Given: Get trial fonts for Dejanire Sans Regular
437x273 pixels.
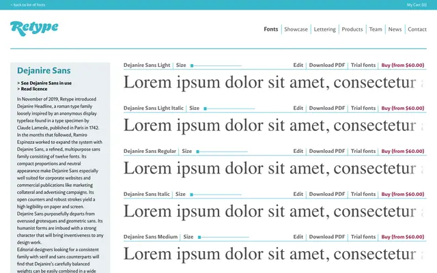Looking at the screenshot, I should pos(363,152).
